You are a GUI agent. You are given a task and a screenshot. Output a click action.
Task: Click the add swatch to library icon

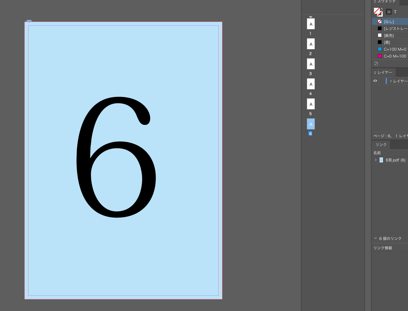coord(376,64)
